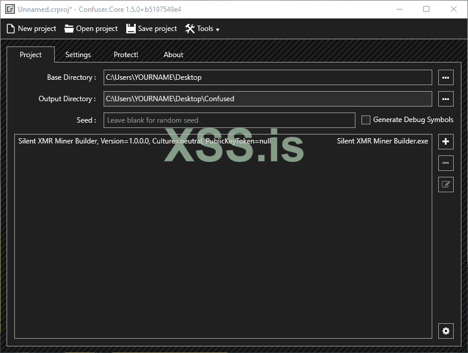Click the edit module pencil icon
This screenshot has height=353, width=468.
pyautogui.click(x=445, y=185)
